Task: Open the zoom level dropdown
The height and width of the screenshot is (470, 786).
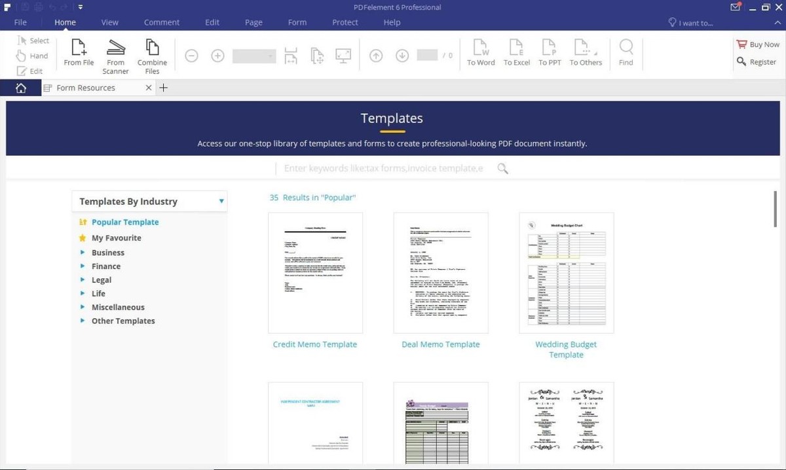Action: [255, 56]
